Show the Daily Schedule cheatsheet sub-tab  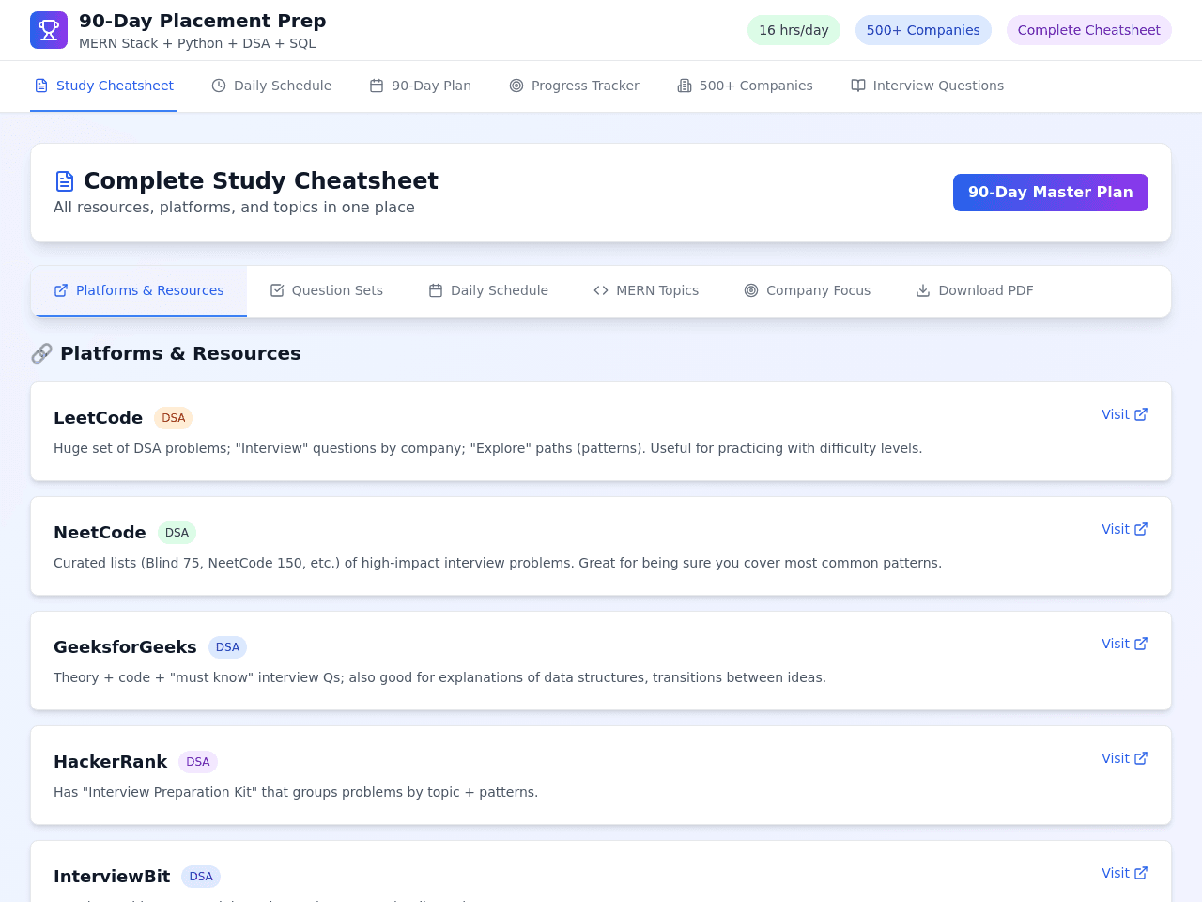coord(488,290)
